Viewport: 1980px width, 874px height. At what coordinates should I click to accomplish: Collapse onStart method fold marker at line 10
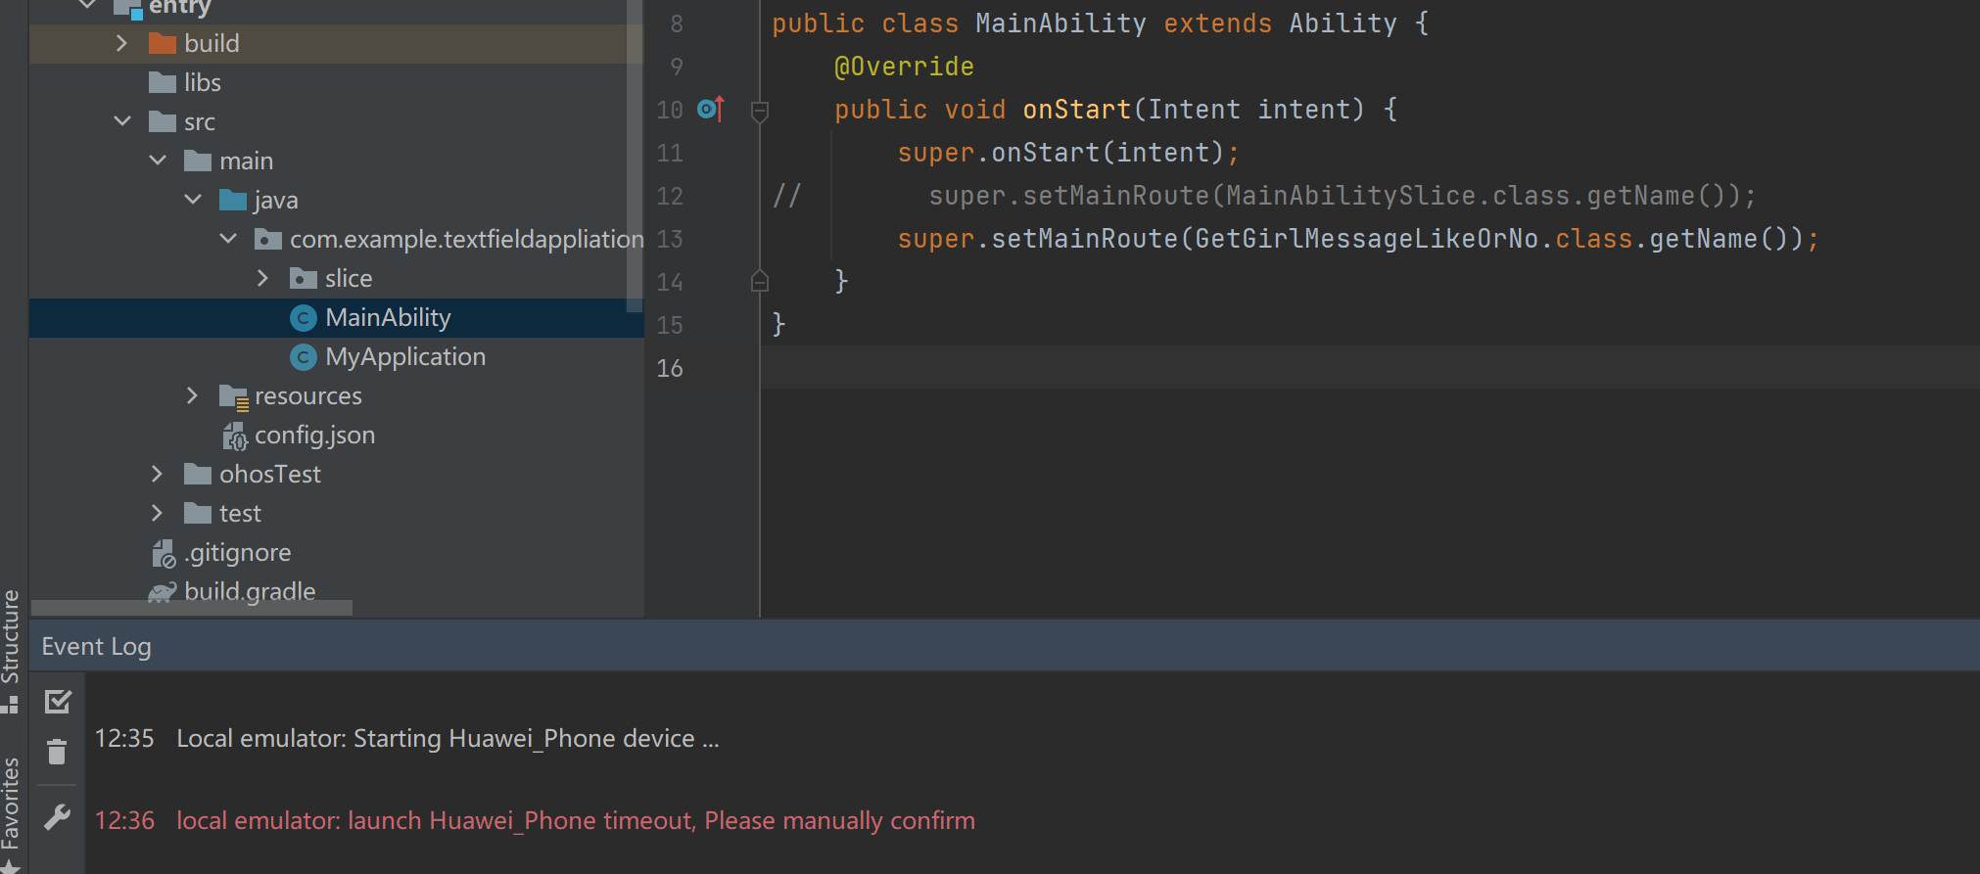(x=759, y=111)
